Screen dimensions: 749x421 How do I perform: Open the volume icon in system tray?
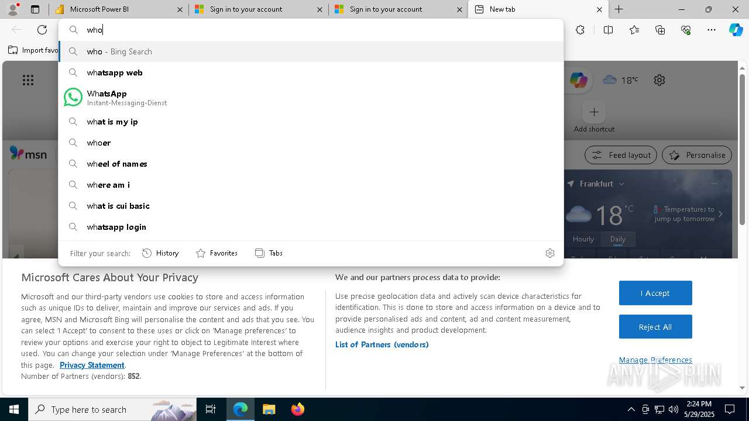pyautogui.click(x=674, y=409)
